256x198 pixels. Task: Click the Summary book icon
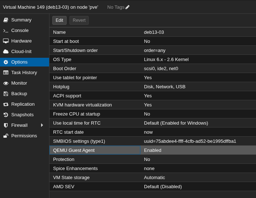coord(6,20)
